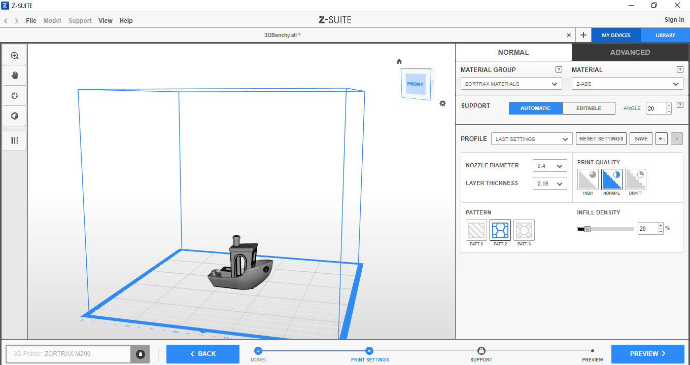The width and height of the screenshot is (690, 365).
Task: Switch support mode to Editable
Action: pos(589,108)
